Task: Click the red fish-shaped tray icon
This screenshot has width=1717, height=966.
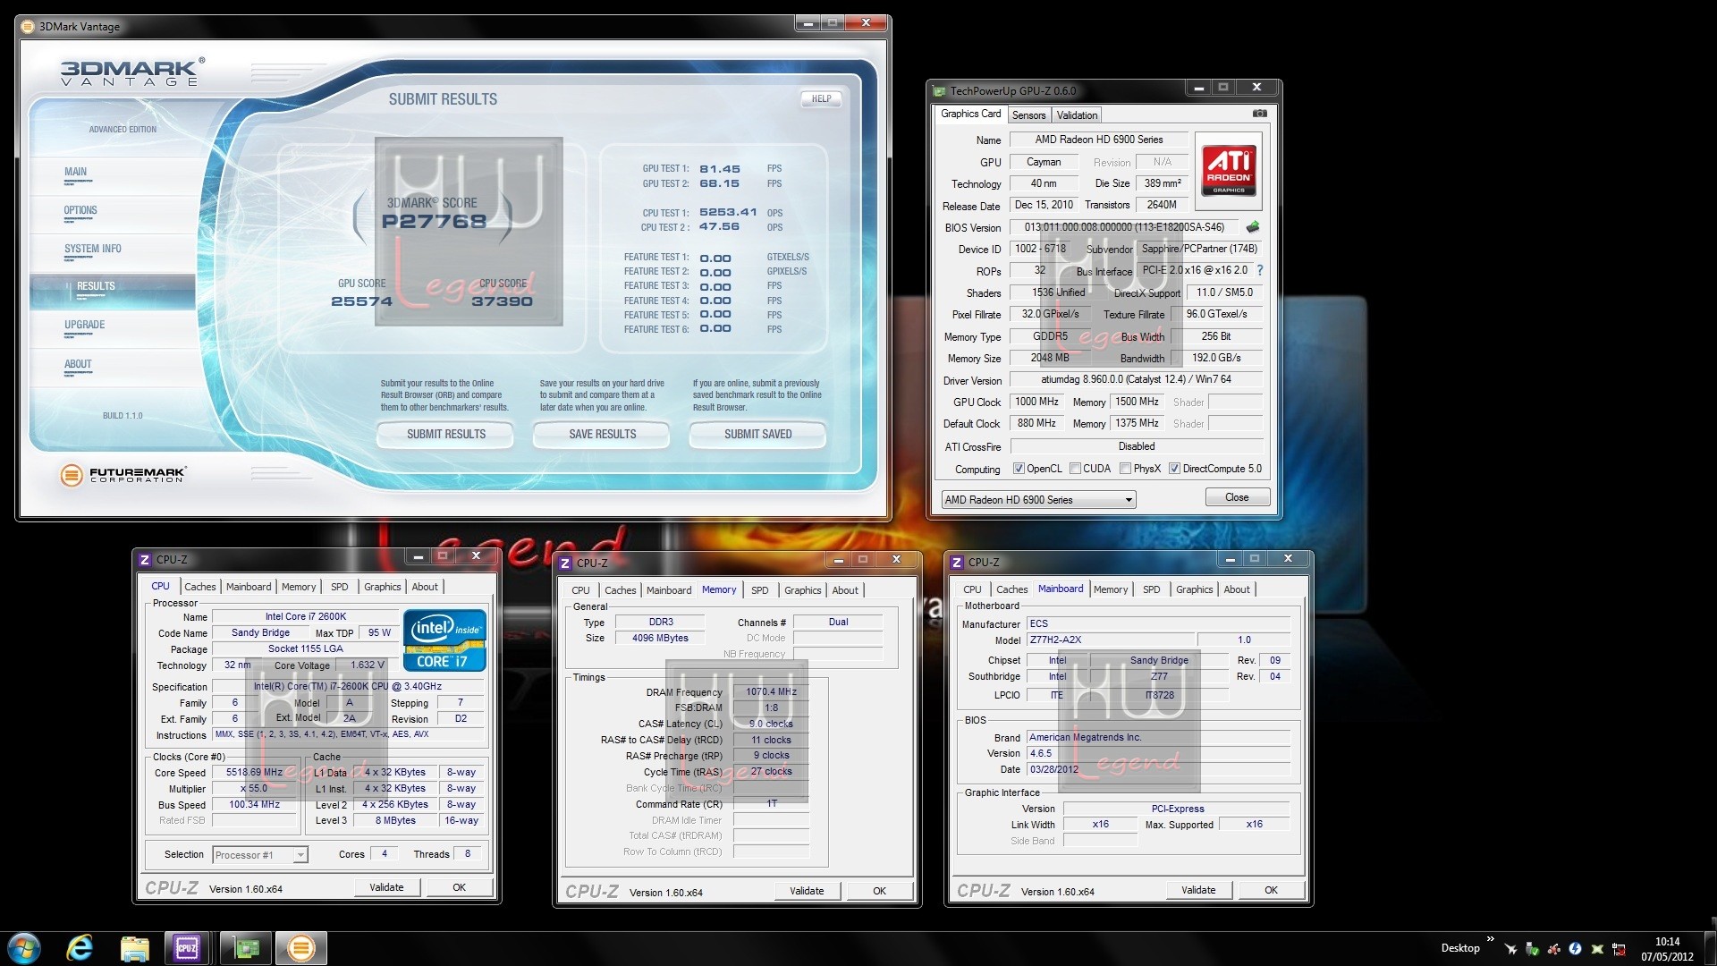Action: click(x=1553, y=949)
